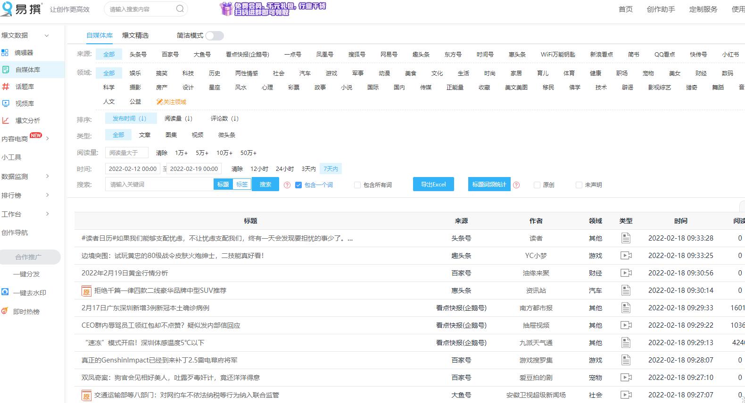Open 自媒体库 via its sidebar icon
Viewport: 745px width, 403px height.
[6, 70]
